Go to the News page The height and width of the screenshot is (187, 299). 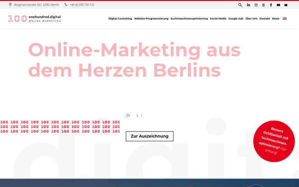(x=276, y=18)
